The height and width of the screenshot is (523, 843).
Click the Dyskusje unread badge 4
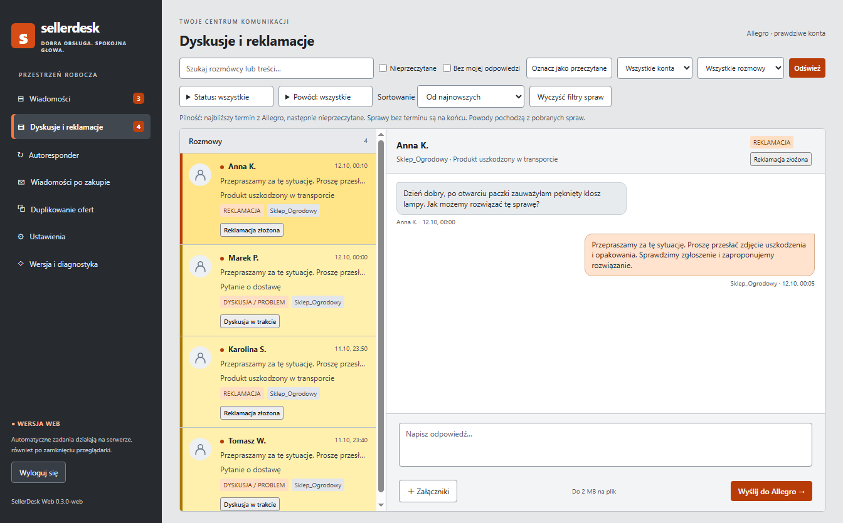[x=139, y=127]
